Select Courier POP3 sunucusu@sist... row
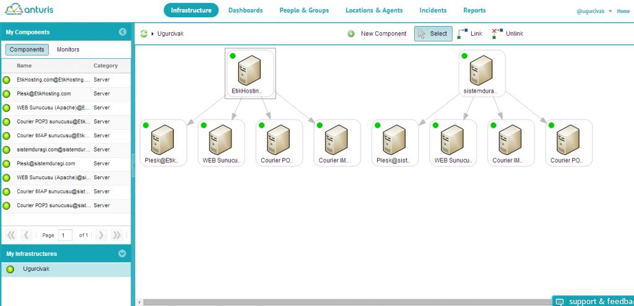 (x=66, y=205)
